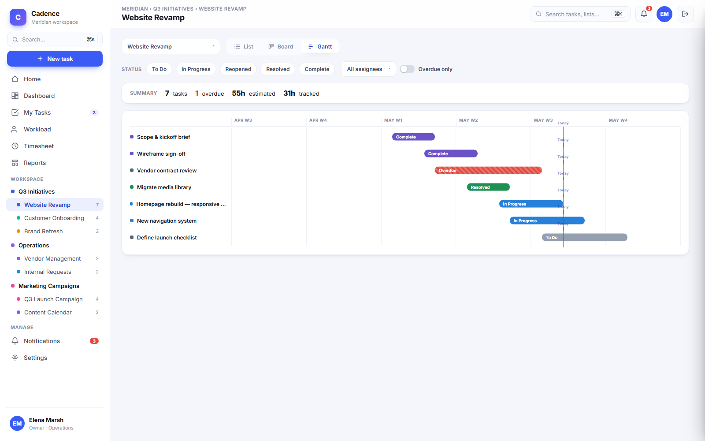Click the Internal Requests list
This screenshot has height=441, width=705.
coord(55,272)
